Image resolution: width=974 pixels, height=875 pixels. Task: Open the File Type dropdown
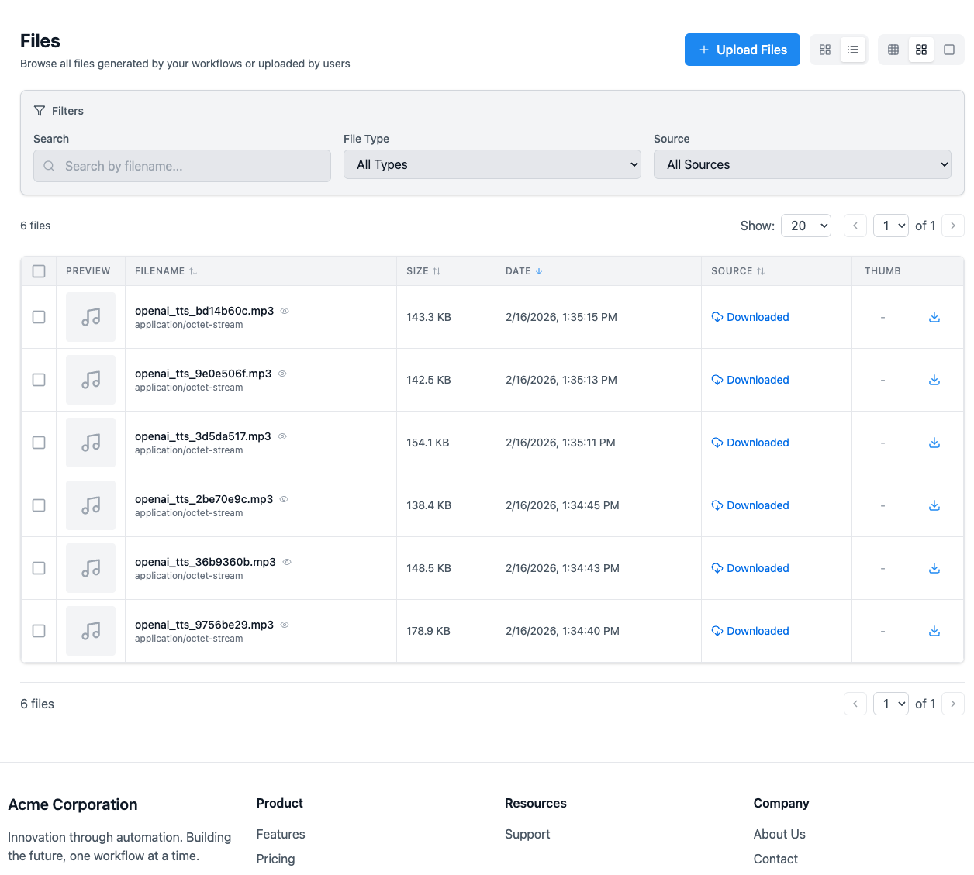click(x=492, y=164)
